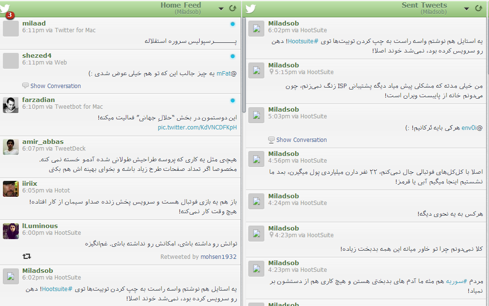Image resolution: width=489 pixels, height=306 pixels.
Task: Toggle the blue unread dot on farzadian's tweet
Action: (232, 100)
